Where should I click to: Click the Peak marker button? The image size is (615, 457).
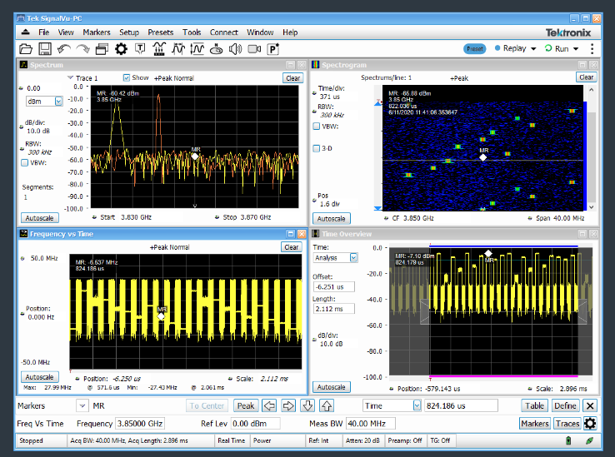click(x=245, y=406)
